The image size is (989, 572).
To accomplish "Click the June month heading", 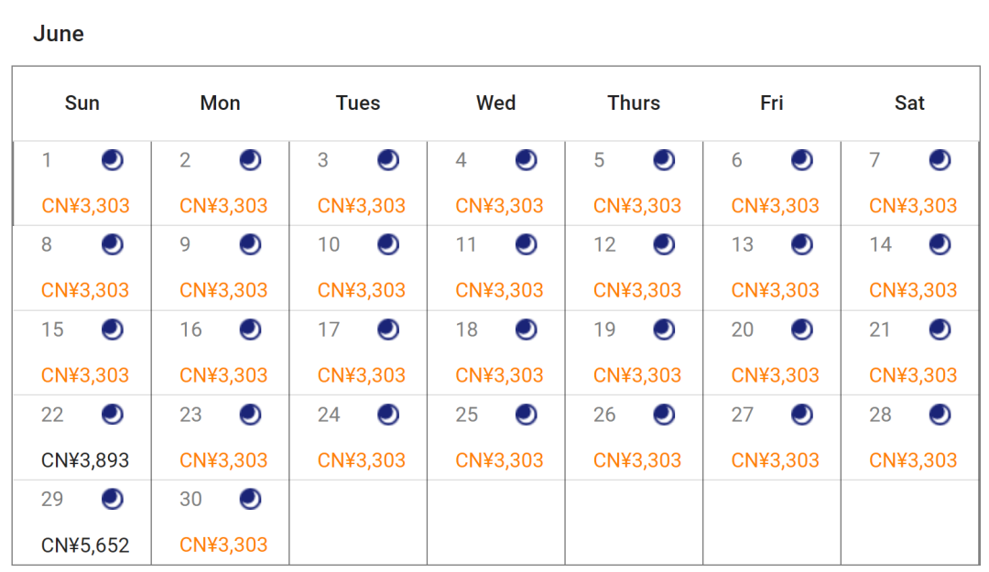I will pyautogui.click(x=59, y=34).
